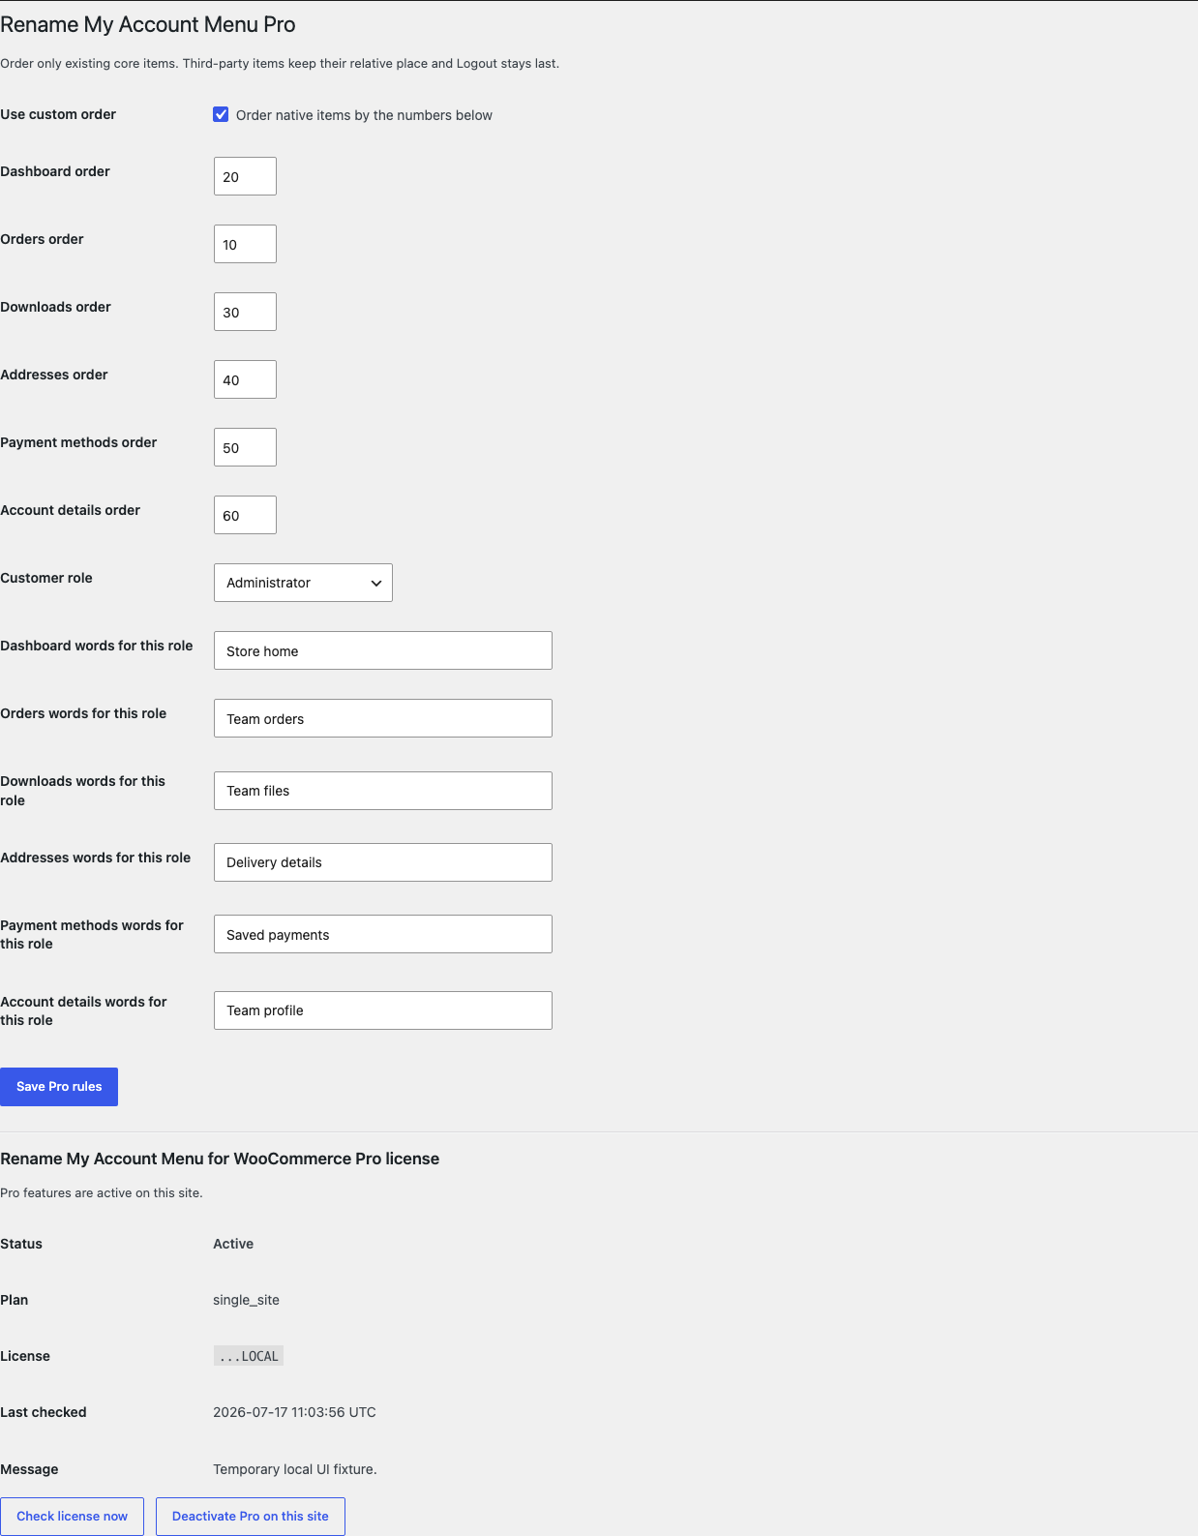The width and height of the screenshot is (1198, 1536).
Task: Click the 'Dashboard words for this role' label
Action: coord(97,646)
